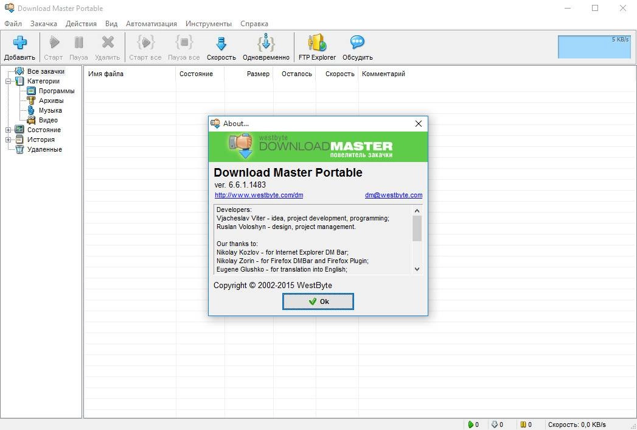
Task: Sort by Имя файла column header
Action: pos(130,74)
